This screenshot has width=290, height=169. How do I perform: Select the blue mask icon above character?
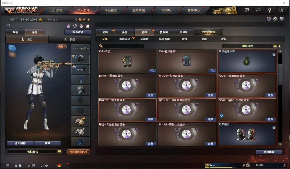point(12,48)
